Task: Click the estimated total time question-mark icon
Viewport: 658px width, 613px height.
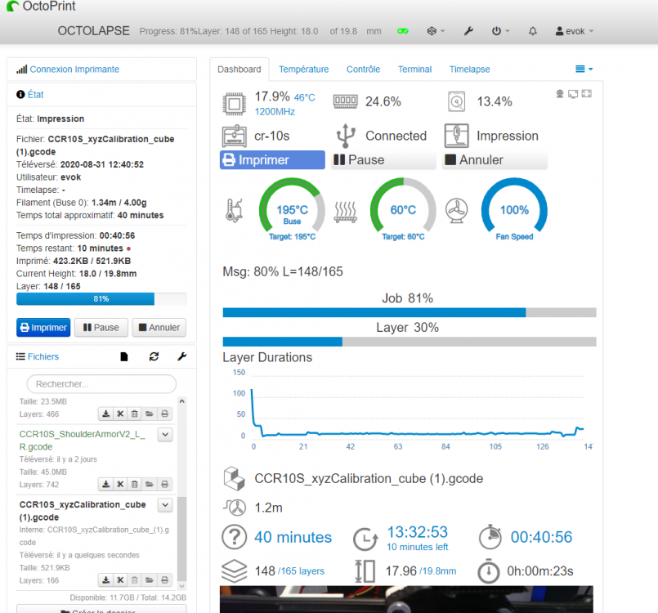Action: coord(234,537)
